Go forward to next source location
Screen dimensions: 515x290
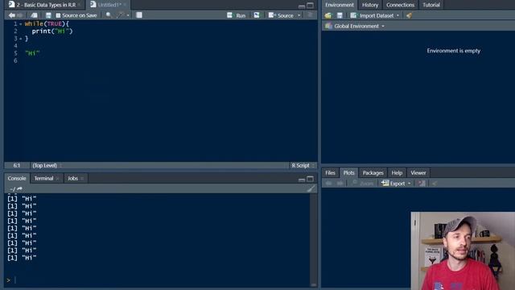coord(20,15)
